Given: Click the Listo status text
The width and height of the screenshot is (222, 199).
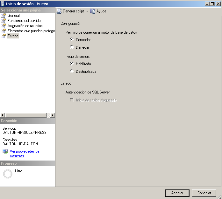Looking at the screenshot, I should pyautogui.click(x=18, y=171).
